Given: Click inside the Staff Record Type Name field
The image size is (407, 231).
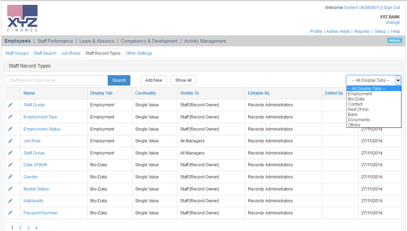Looking at the screenshot, I should (56, 80).
